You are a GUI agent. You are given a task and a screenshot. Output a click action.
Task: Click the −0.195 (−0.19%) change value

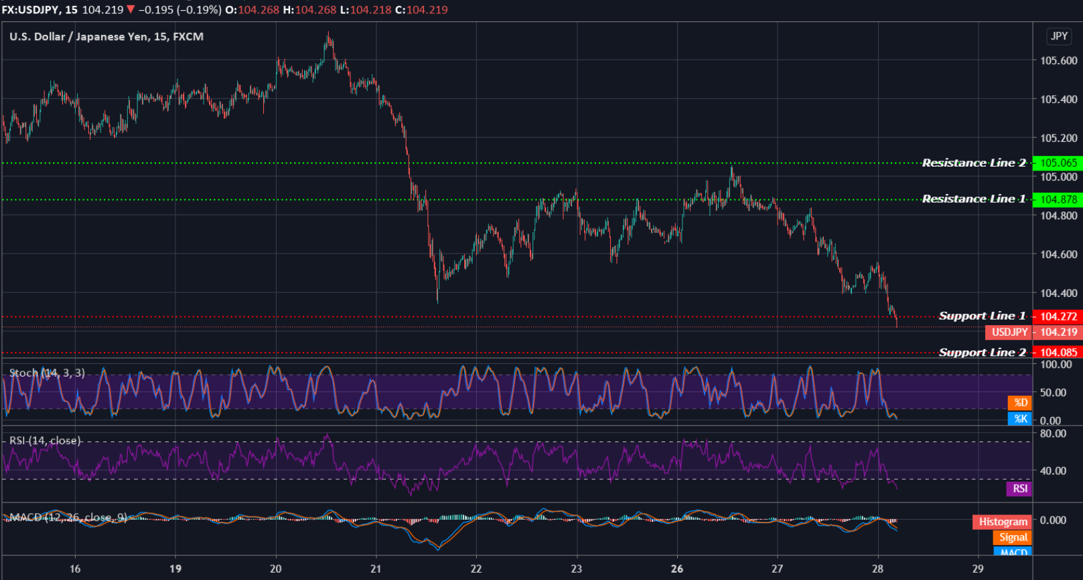179,10
